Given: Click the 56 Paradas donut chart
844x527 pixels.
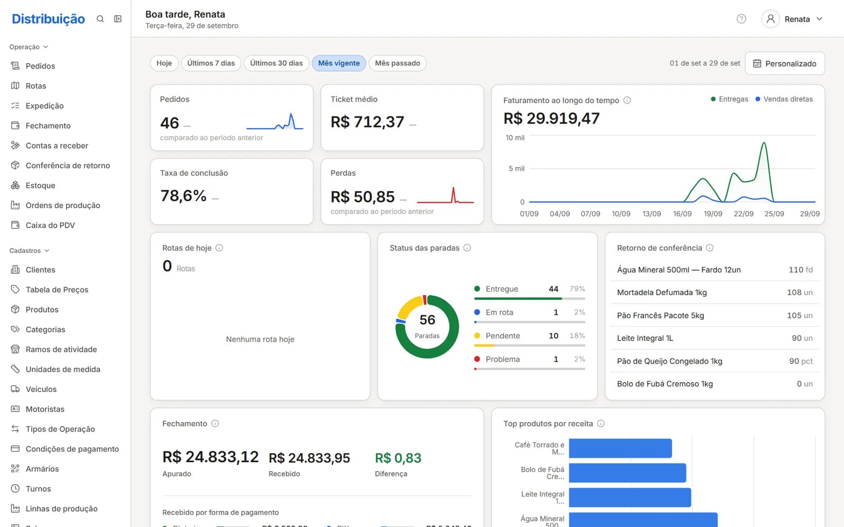Looking at the screenshot, I should pos(427,327).
